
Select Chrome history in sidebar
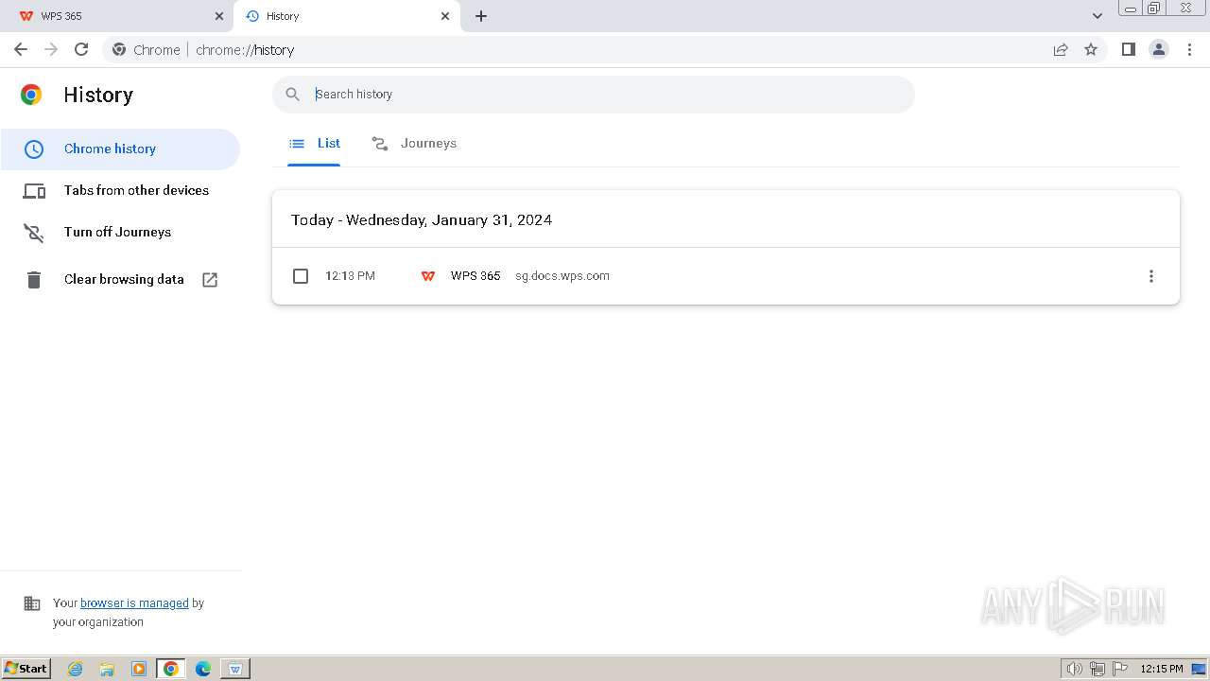pos(120,148)
